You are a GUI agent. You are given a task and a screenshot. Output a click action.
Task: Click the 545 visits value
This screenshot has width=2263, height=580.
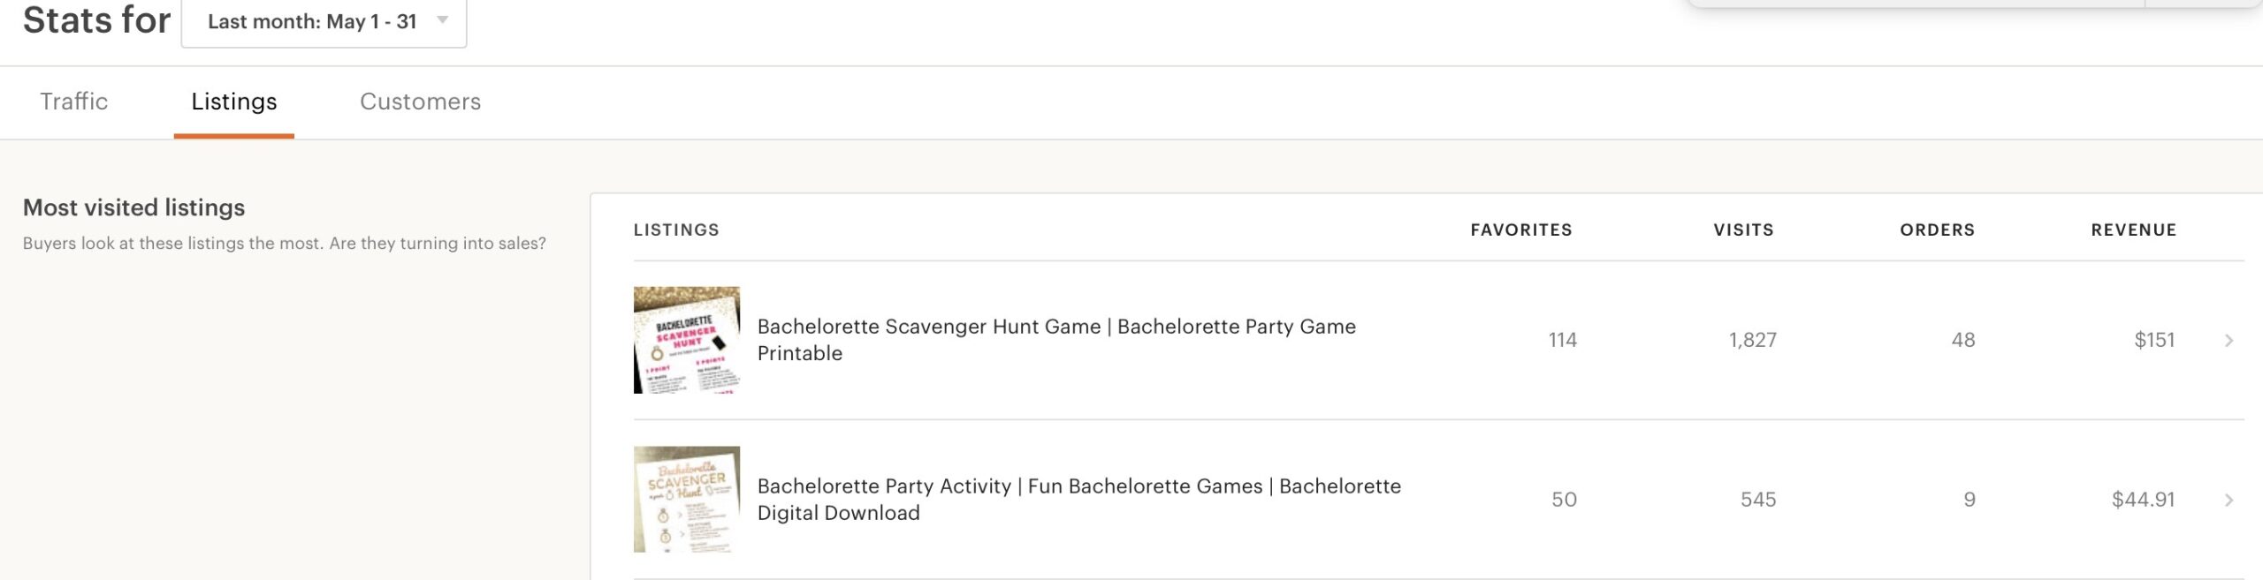[1757, 501]
